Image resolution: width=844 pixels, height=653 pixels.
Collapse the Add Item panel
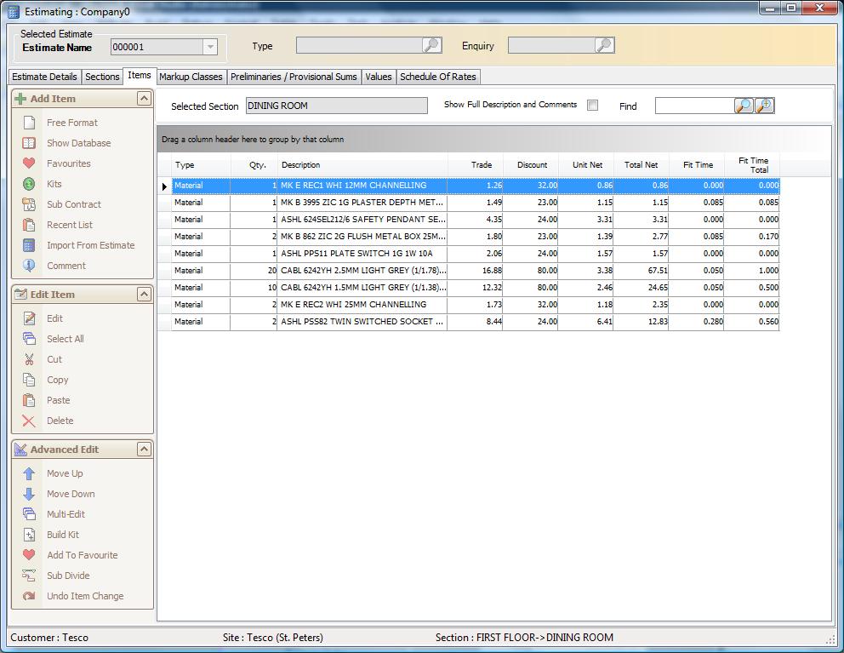pos(143,97)
